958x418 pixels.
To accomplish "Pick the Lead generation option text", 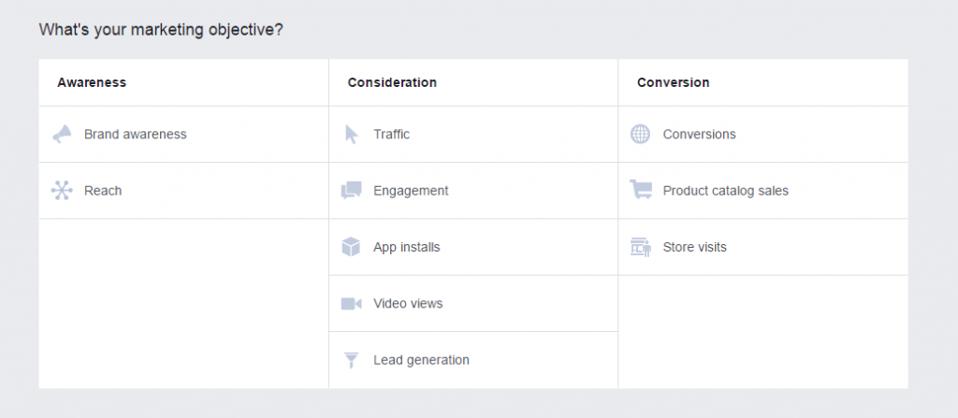I will [x=422, y=360].
